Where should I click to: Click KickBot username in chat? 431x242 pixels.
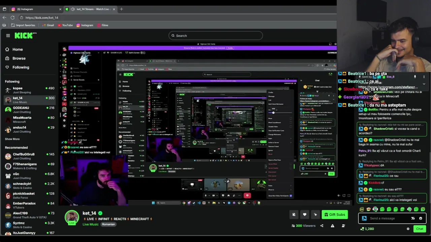point(374,183)
